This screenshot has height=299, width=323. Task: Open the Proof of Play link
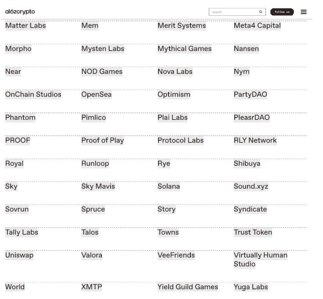[x=103, y=141]
